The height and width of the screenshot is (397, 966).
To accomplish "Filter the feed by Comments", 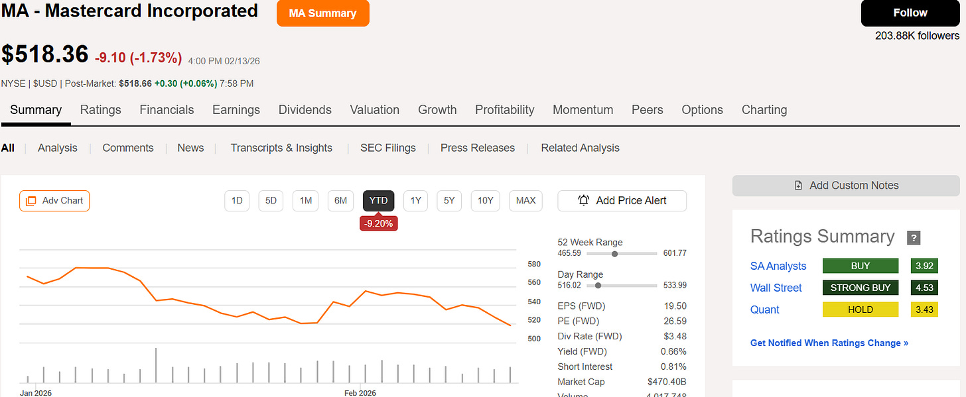I will click(128, 148).
